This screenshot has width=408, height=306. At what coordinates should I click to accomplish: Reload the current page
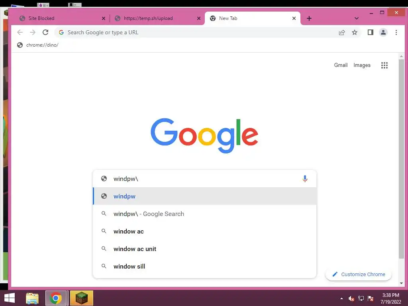tap(45, 32)
